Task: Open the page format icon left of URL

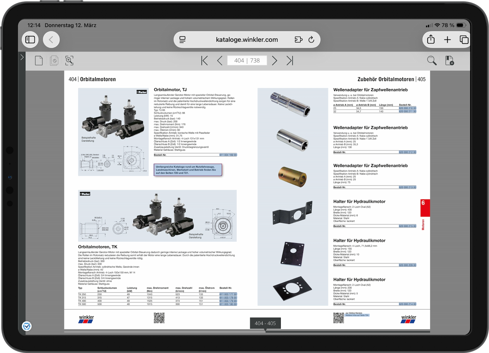Action: tap(182, 39)
